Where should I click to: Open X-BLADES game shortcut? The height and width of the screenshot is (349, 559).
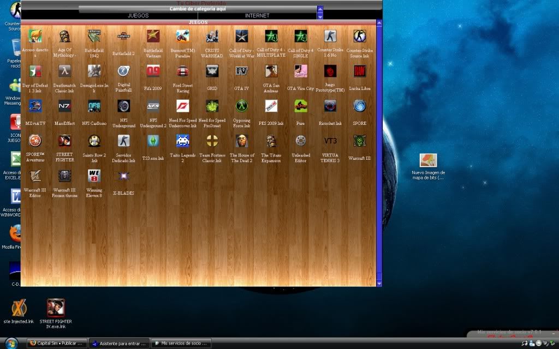click(x=123, y=176)
